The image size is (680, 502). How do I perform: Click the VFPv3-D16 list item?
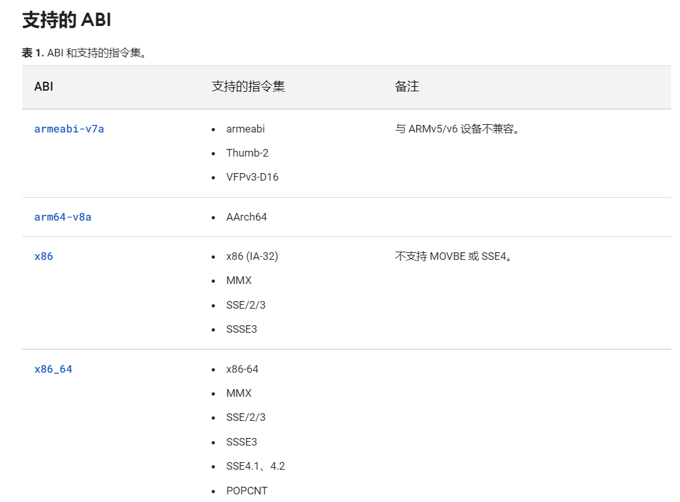(252, 177)
